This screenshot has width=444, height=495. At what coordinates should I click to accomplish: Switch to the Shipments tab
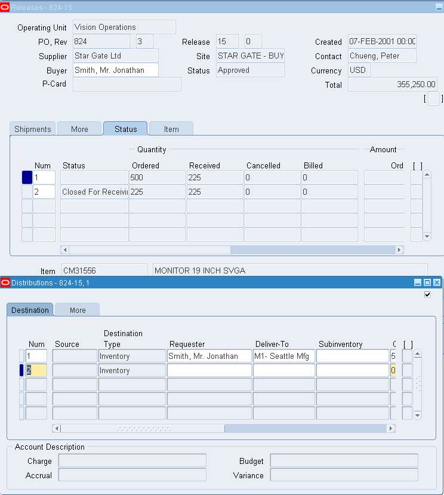(x=33, y=129)
